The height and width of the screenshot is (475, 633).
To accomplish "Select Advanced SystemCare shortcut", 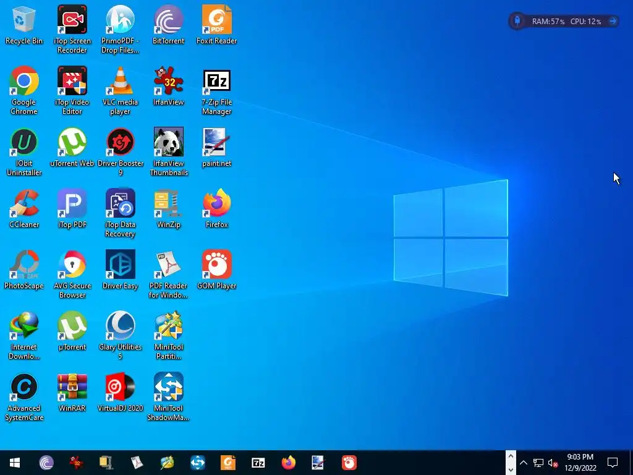I will (x=24, y=397).
